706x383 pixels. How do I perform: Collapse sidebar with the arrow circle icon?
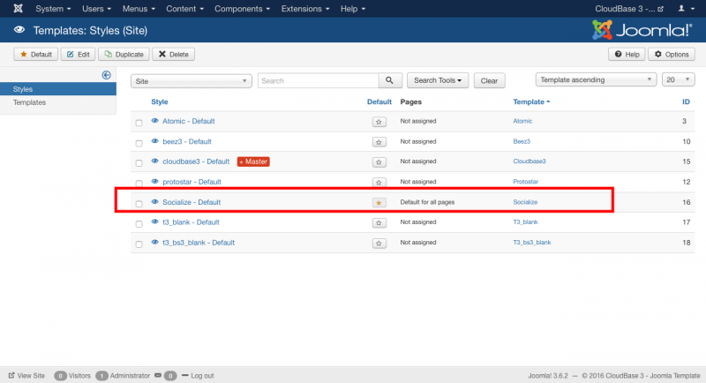click(x=106, y=75)
